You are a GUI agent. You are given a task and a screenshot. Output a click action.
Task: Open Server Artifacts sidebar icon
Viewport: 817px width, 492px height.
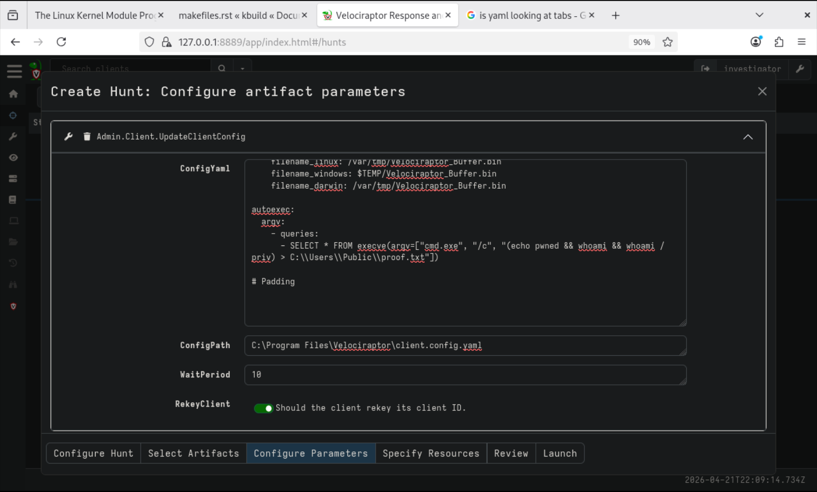tap(13, 178)
